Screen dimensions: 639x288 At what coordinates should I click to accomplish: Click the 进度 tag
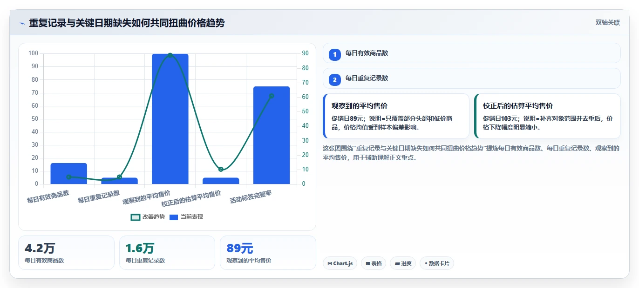pos(403,263)
